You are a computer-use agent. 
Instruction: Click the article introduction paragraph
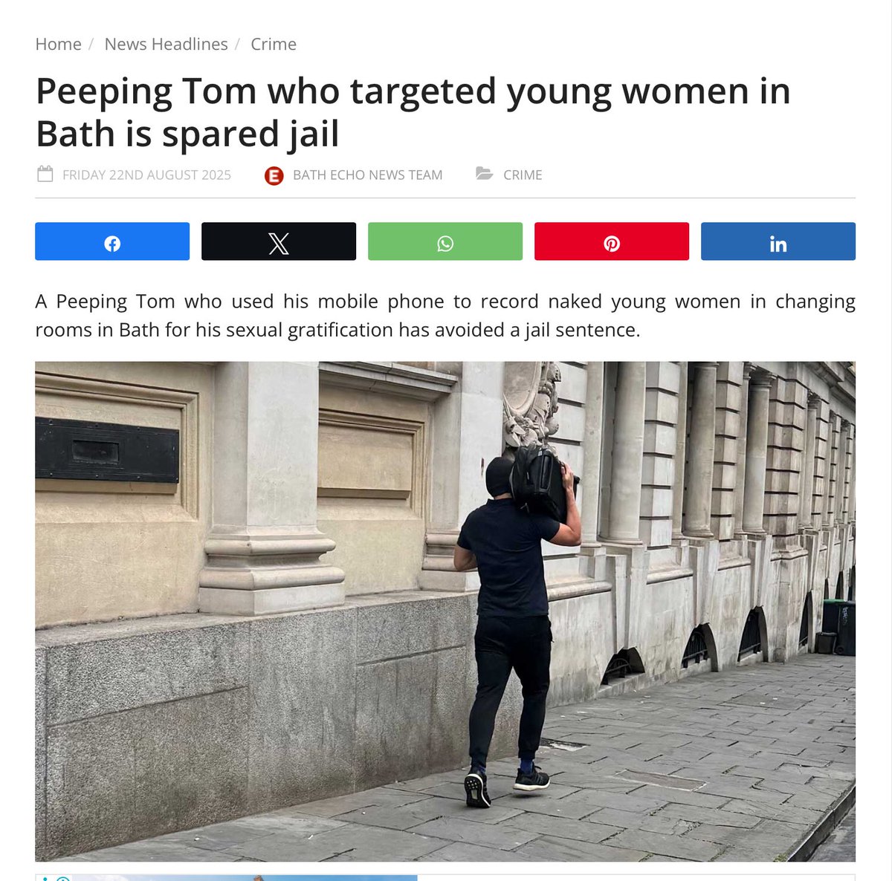coord(445,315)
